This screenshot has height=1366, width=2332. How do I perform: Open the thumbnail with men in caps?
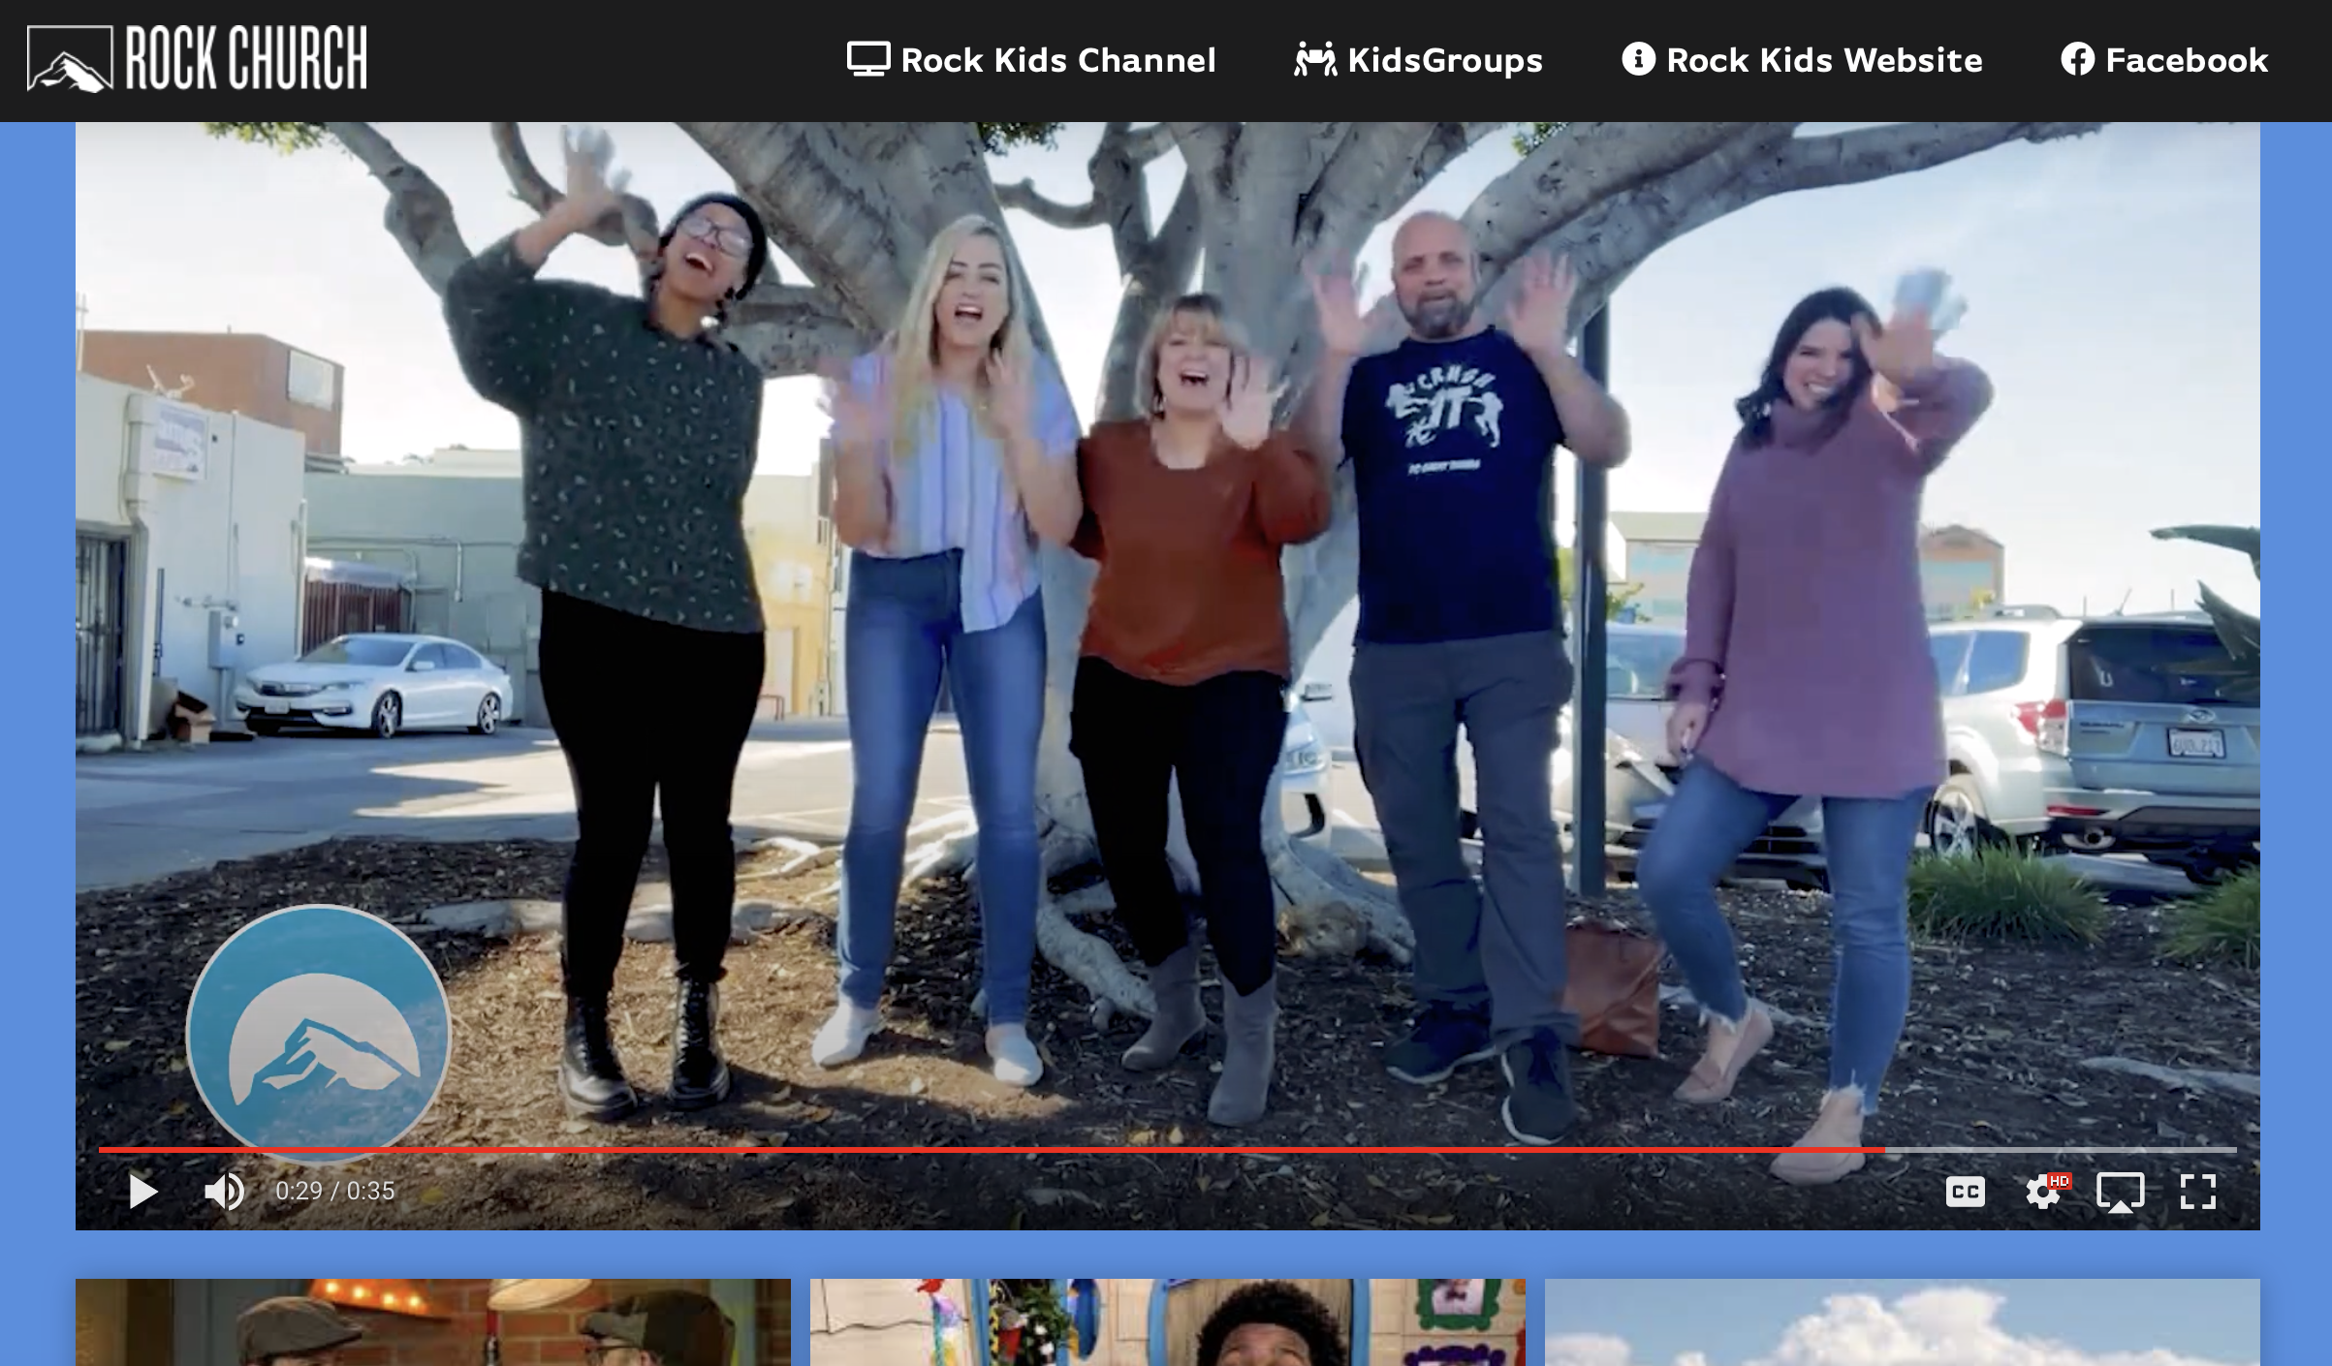pos(433,1321)
